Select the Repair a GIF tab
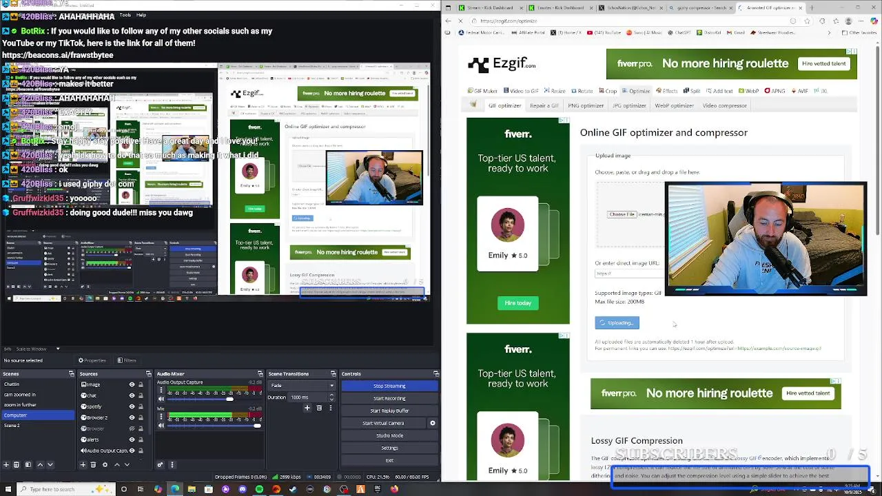 tap(544, 105)
